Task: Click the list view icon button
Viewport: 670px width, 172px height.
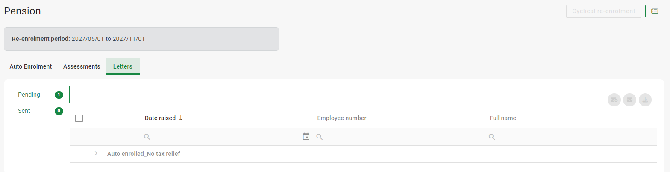Action: click(x=655, y=11)
